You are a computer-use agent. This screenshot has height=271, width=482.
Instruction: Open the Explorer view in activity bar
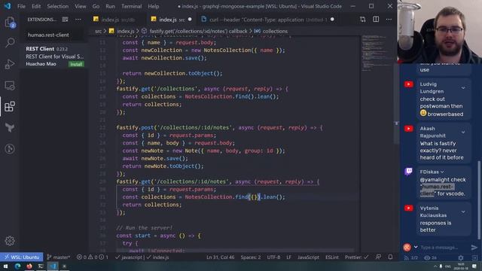[x=10, y=23]
